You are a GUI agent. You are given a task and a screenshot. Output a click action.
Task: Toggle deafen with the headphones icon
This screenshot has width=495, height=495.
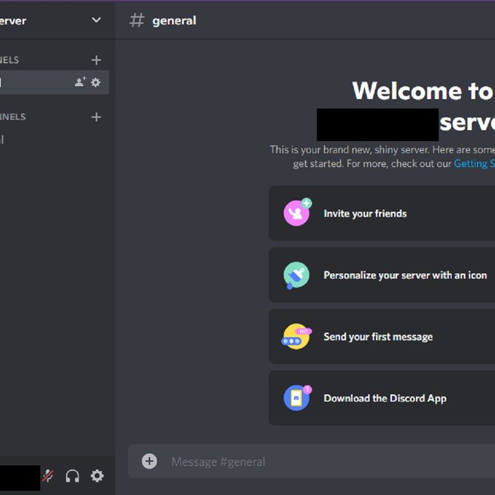tap(72, 476)
